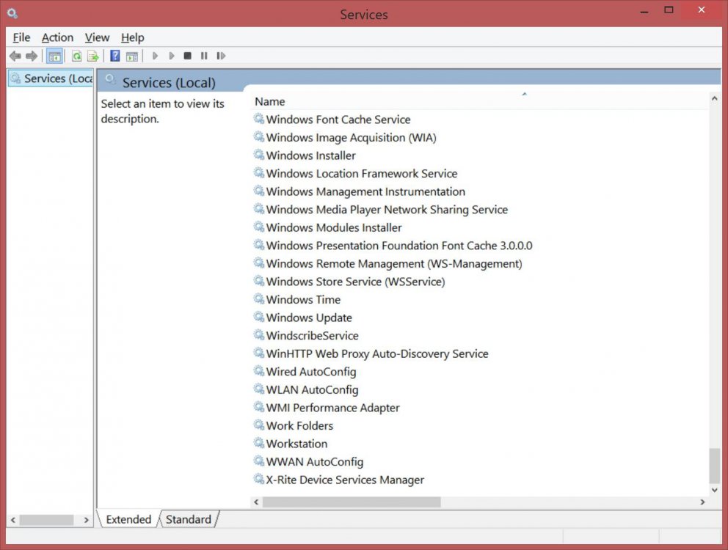Click the Stop Service square icon

click(188, 56)
